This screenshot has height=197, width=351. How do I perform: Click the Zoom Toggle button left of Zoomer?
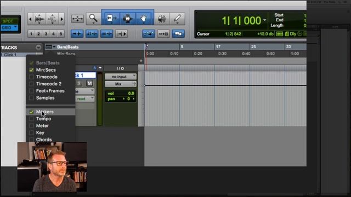pyautogui.click(x=77, y=19)
